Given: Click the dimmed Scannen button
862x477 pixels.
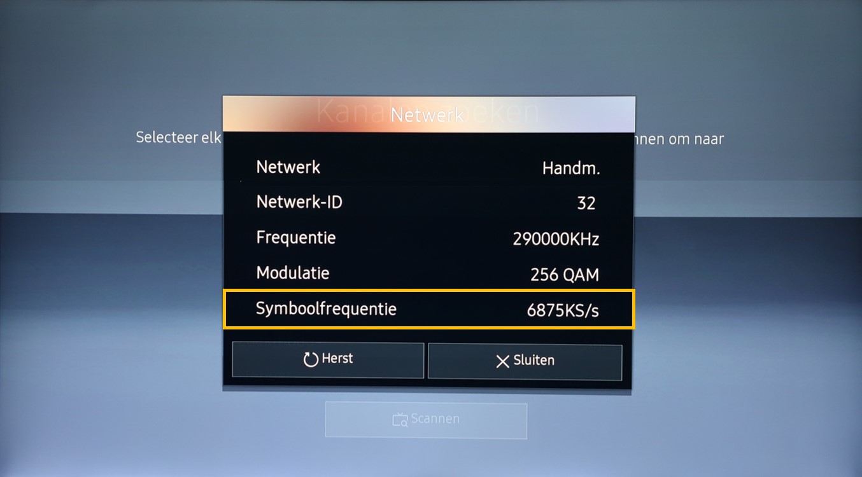Looking at the screenshot, I should point(426,420).
